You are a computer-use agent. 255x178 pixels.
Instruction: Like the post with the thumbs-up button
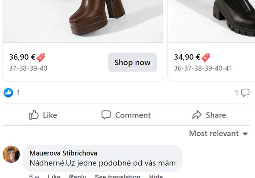42,115
